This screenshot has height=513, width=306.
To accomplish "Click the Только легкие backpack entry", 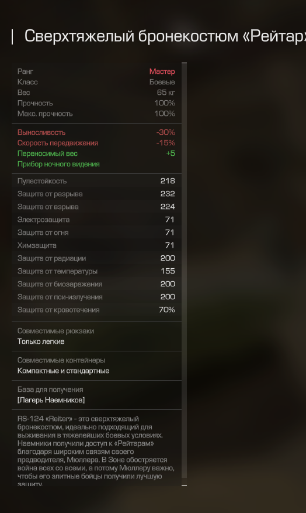I will point(41,341).
